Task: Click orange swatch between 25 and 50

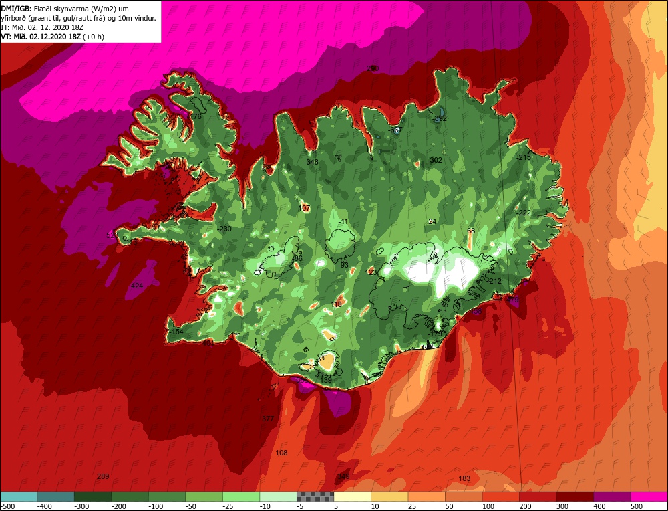Action: point(426,496)
